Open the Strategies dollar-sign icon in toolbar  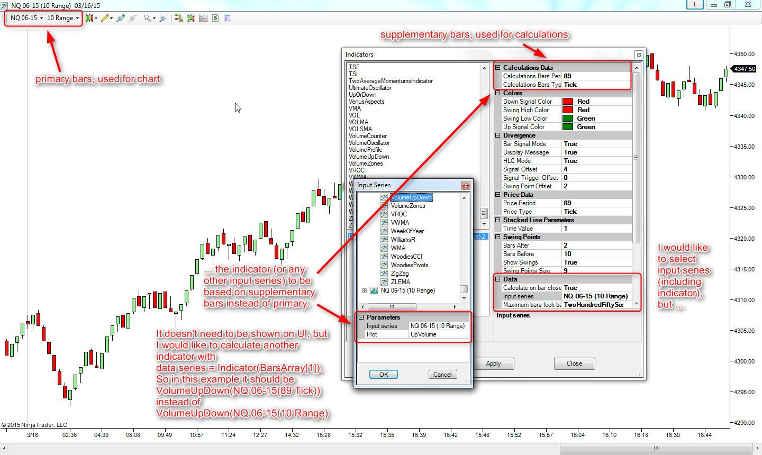click(215, 18)
